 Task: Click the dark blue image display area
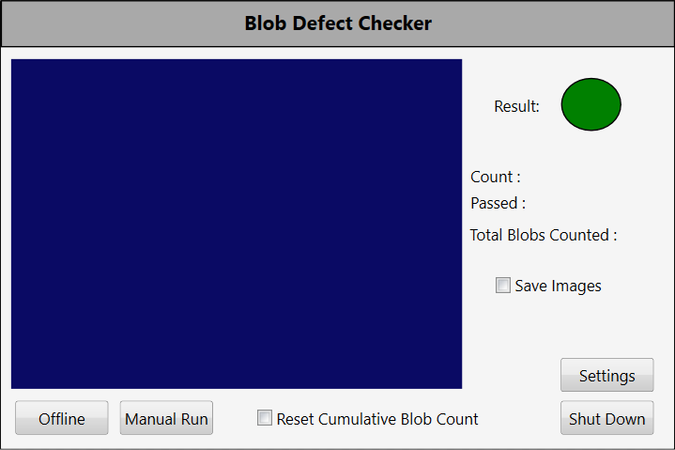tap(237, 224)
